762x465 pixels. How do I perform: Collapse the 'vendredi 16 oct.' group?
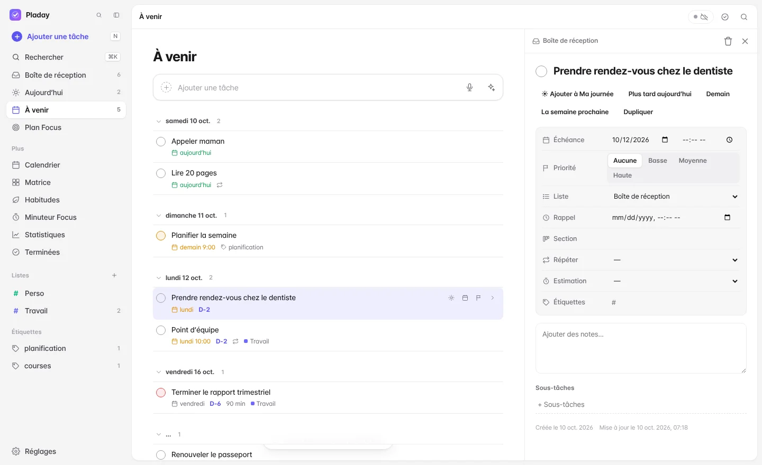pos(158,372)
